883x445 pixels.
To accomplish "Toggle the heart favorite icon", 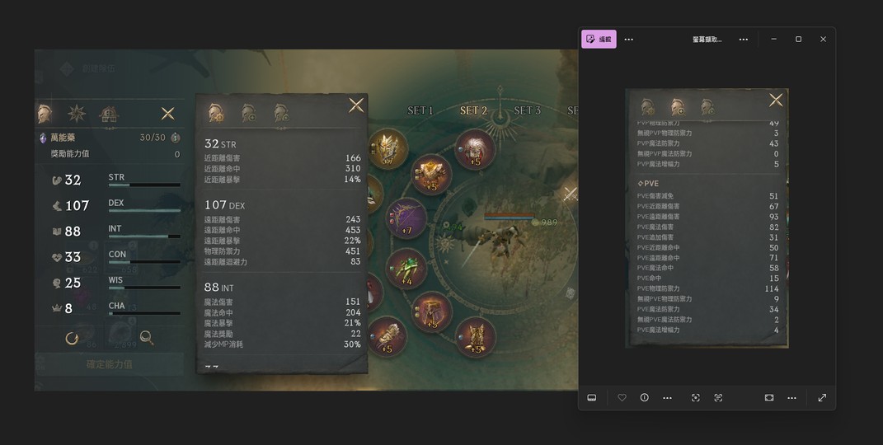I will 622,398.
